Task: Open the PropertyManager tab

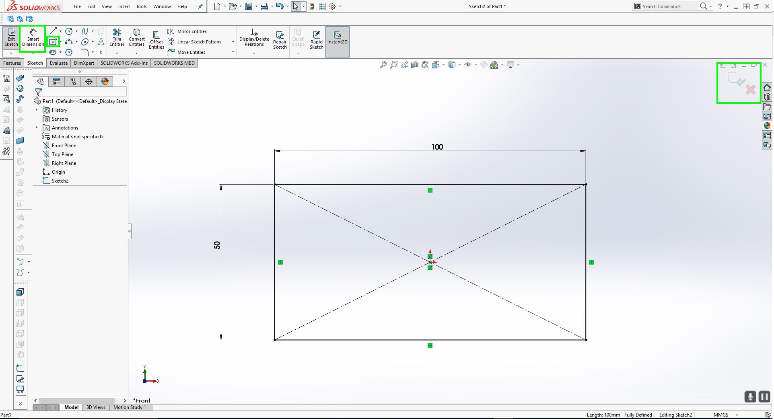Action: point(57,82)
